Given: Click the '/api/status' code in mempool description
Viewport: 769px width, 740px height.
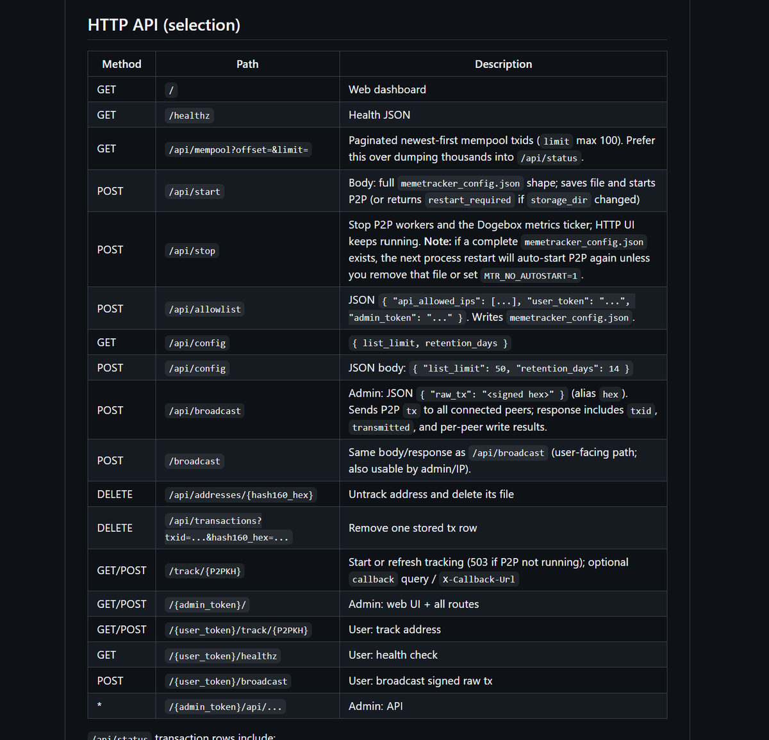Looking at the screenshot, I should tap(549, 158).
